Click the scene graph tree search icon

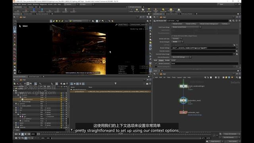31,84
